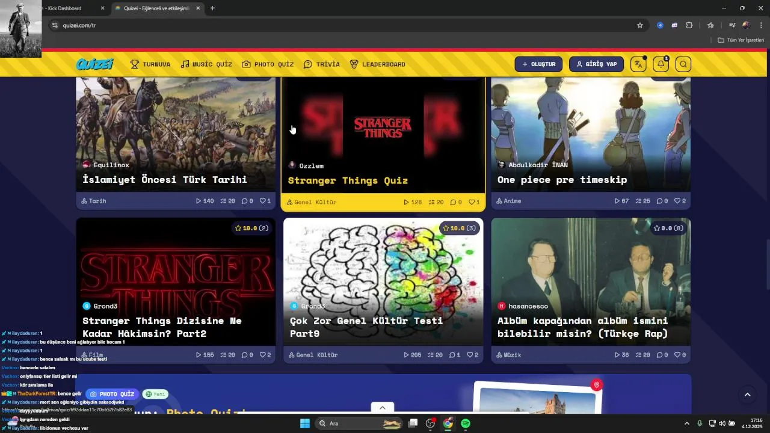This screenshot has height=433, width=770.
Task: Open the Chrome extensions puzzle icon
Action: 689,25
